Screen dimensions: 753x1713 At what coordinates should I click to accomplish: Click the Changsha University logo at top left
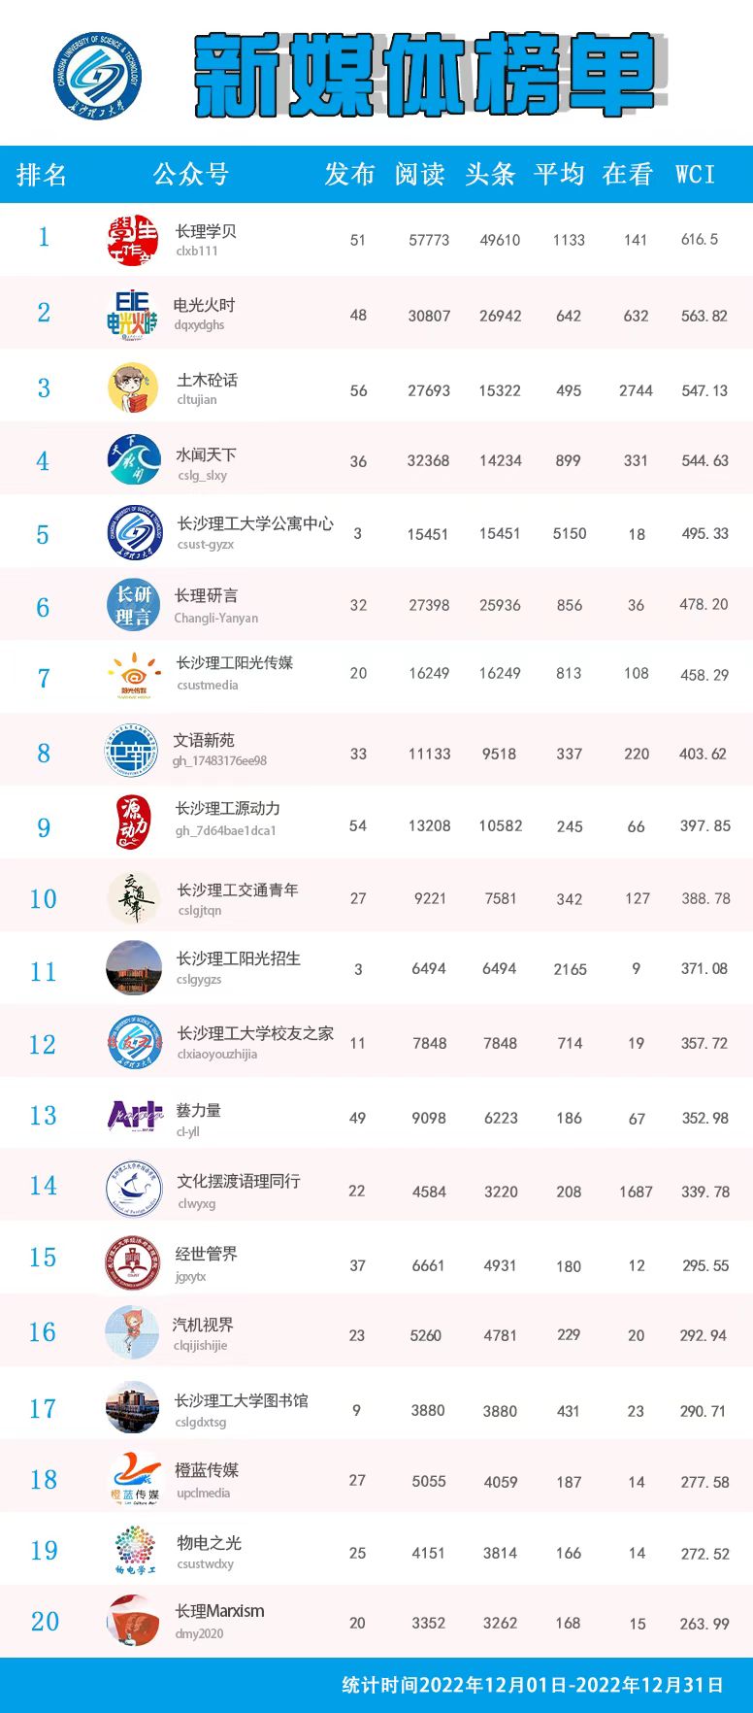point(97,76)
